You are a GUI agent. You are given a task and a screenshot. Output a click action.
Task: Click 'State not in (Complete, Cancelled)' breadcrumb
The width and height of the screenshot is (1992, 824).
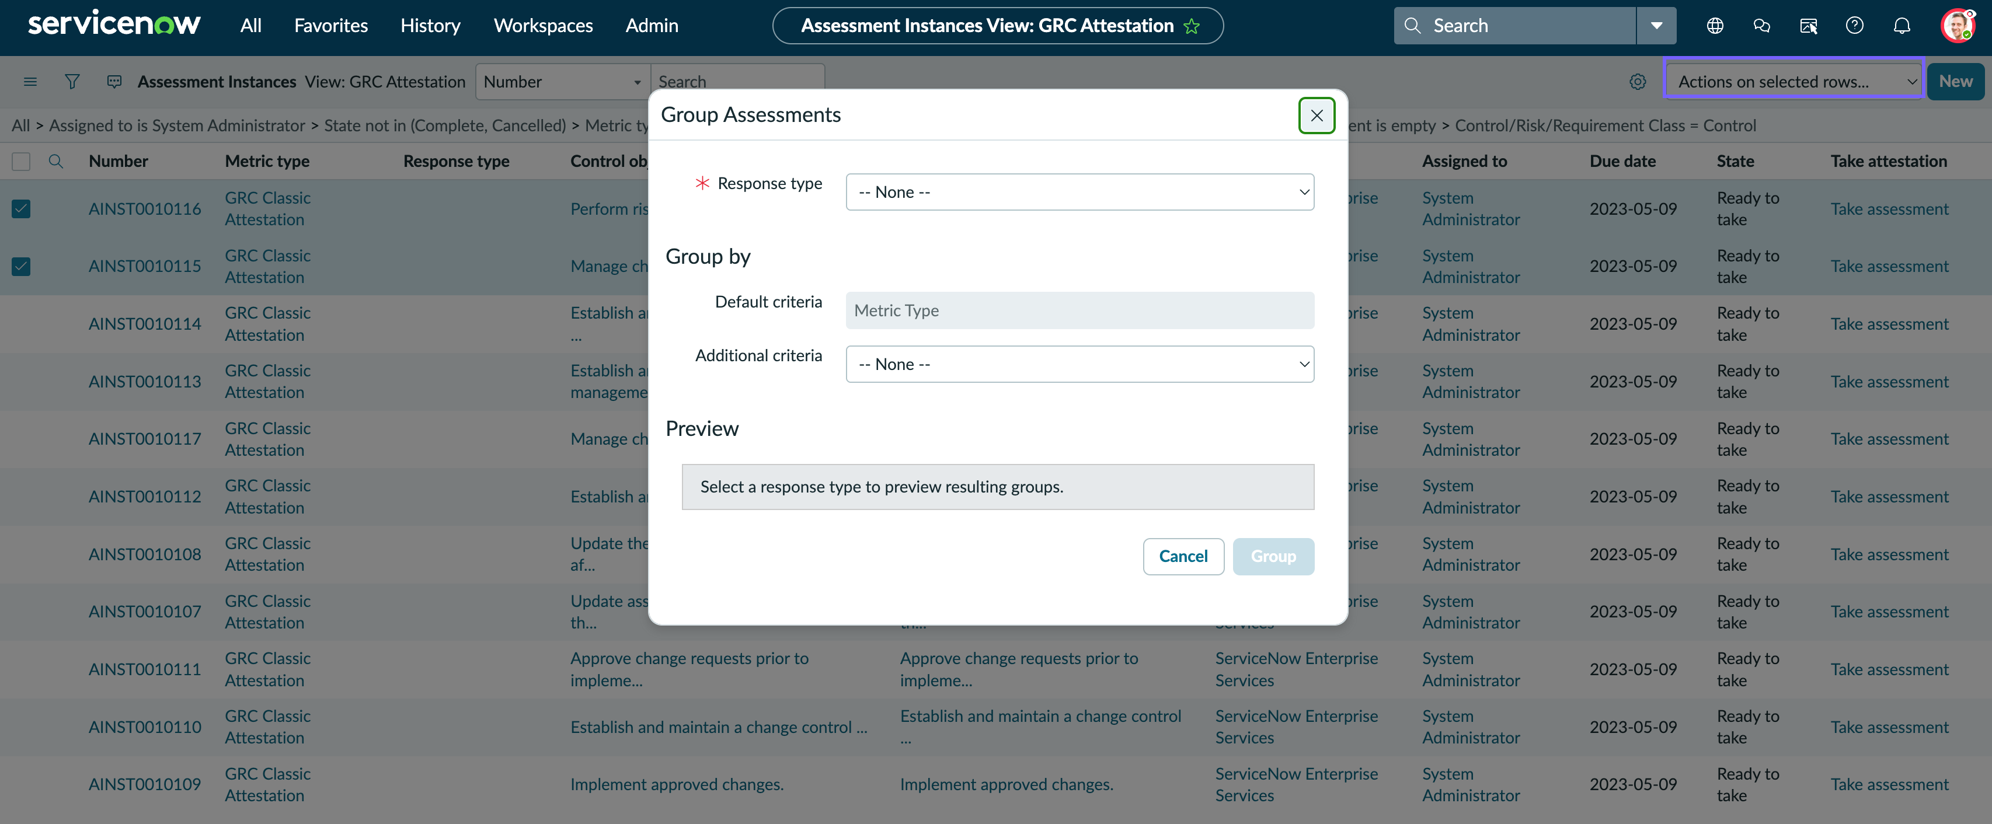[x=445, y=125]
